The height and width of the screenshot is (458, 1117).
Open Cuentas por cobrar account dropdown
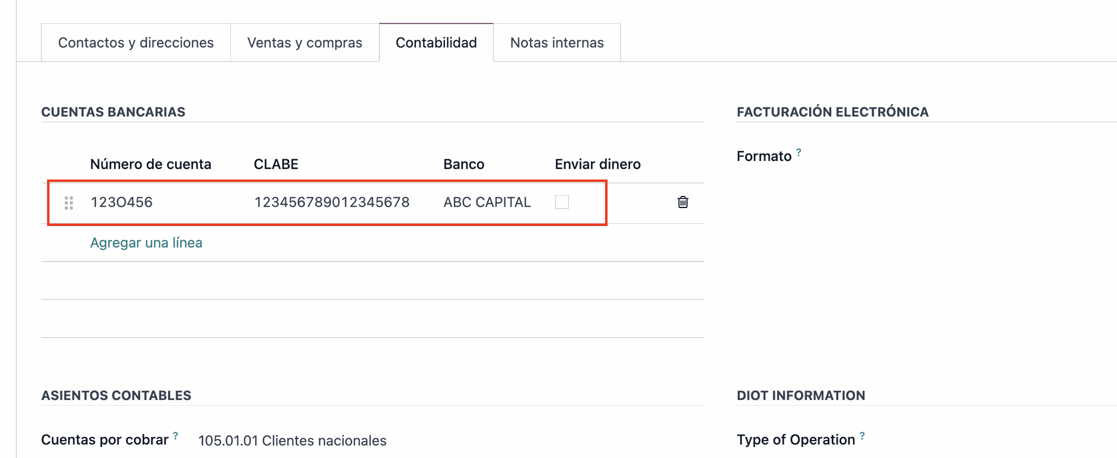[292, 441]
